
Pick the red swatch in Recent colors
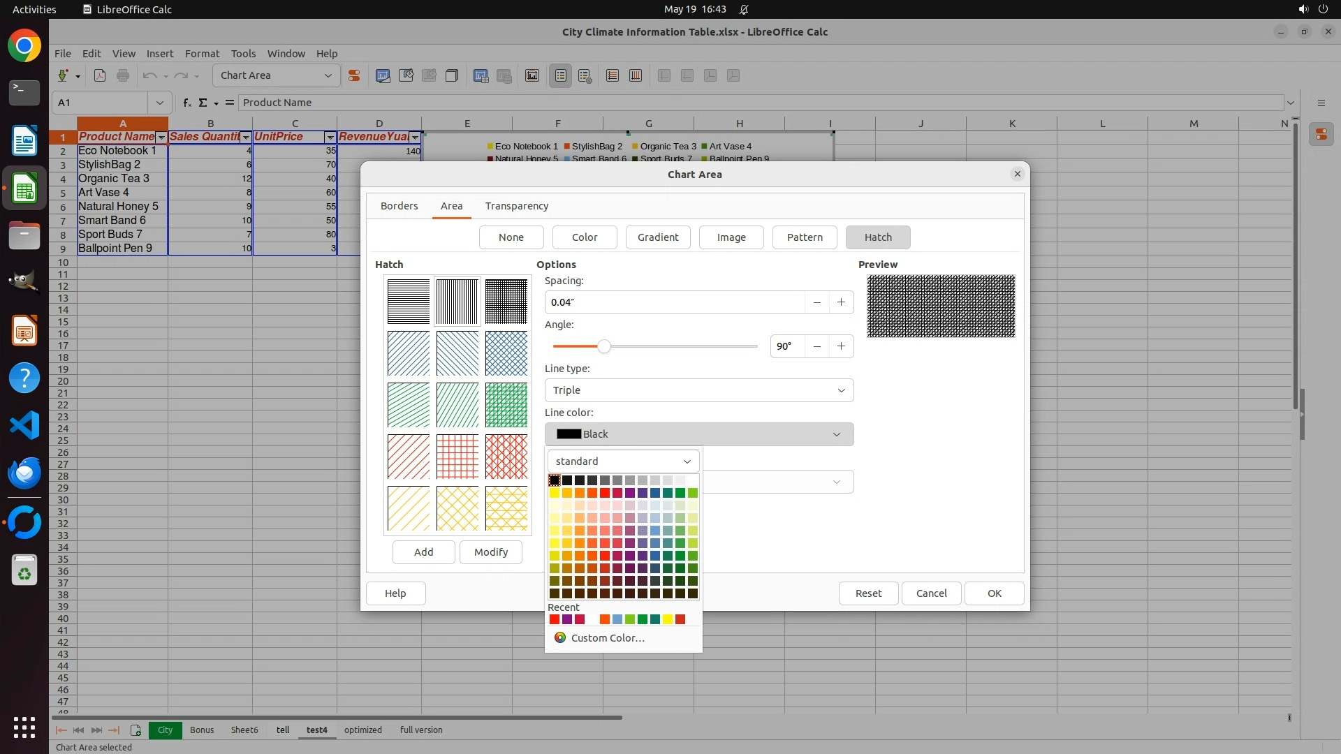pos(555,619)
